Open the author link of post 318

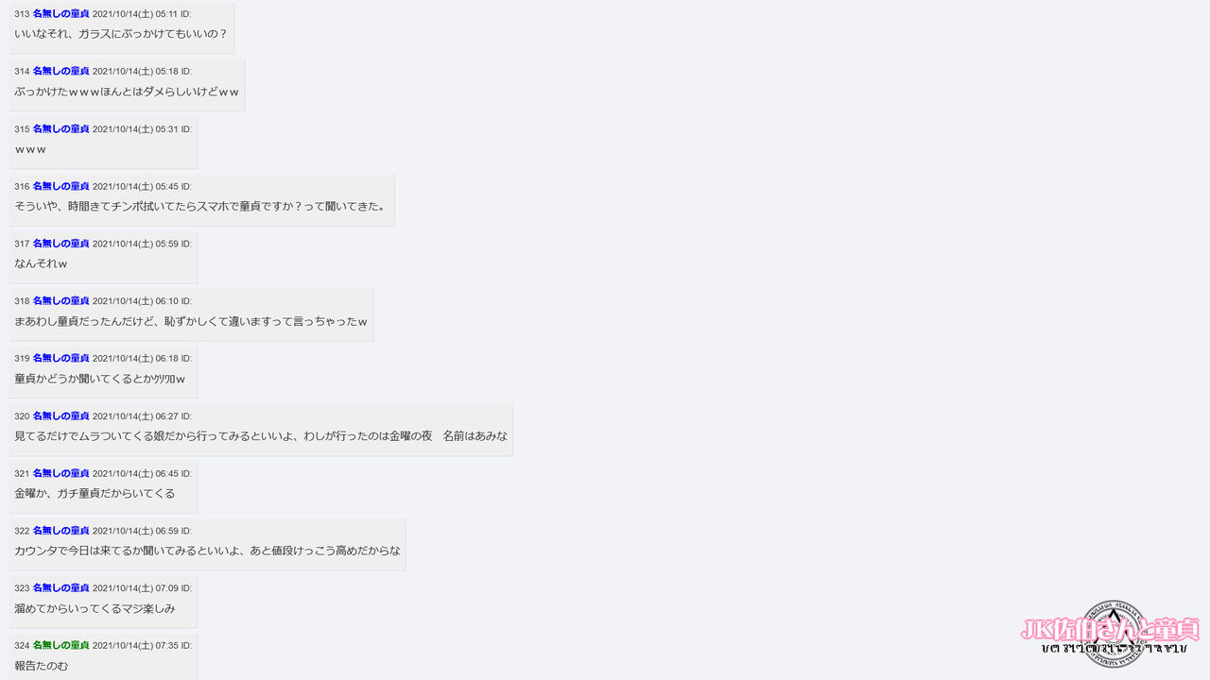click(61, 301)
